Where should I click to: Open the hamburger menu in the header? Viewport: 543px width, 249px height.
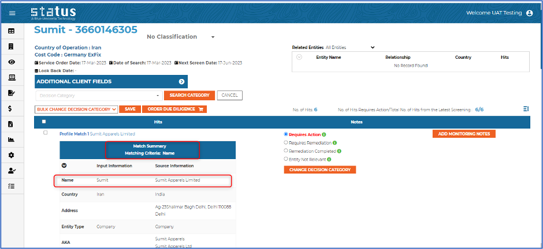pyautogui.click(x=12, y=13)
